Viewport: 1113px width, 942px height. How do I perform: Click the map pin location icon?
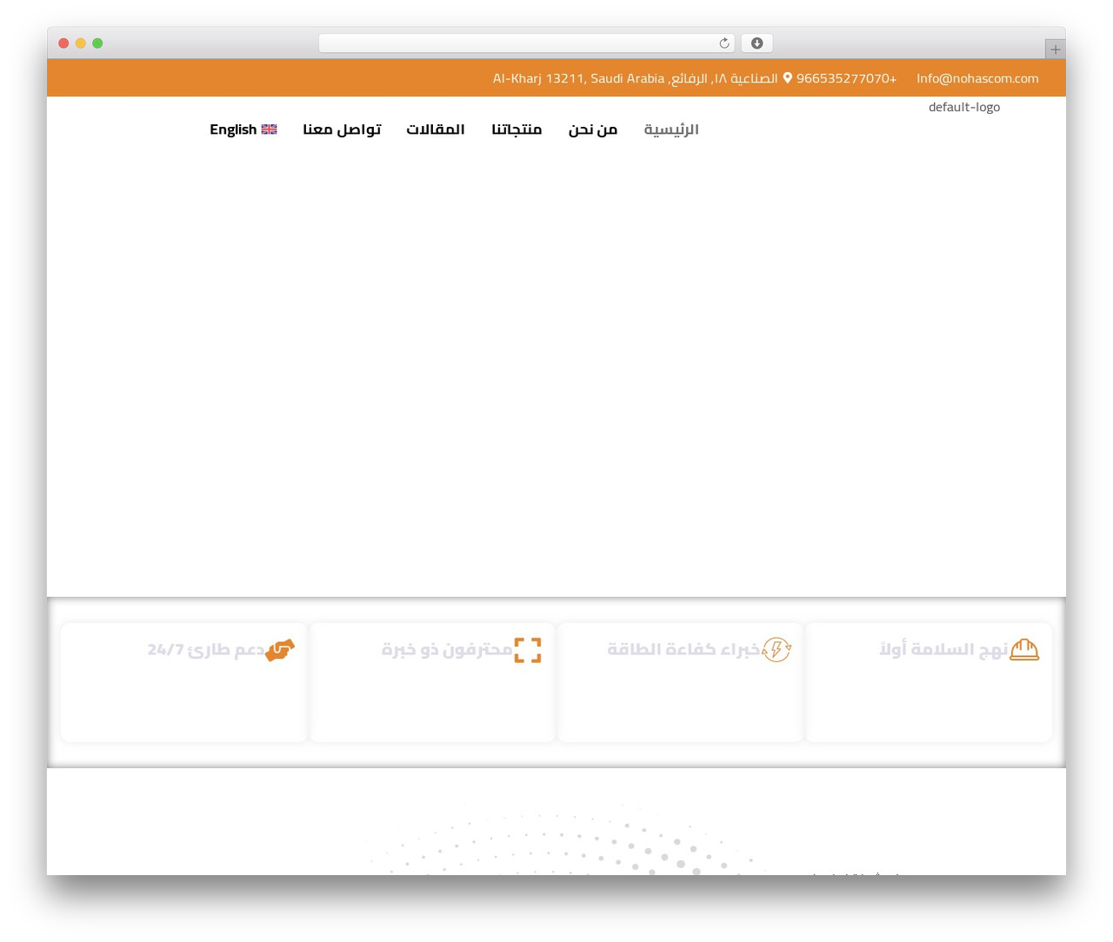tap(788, 78)
